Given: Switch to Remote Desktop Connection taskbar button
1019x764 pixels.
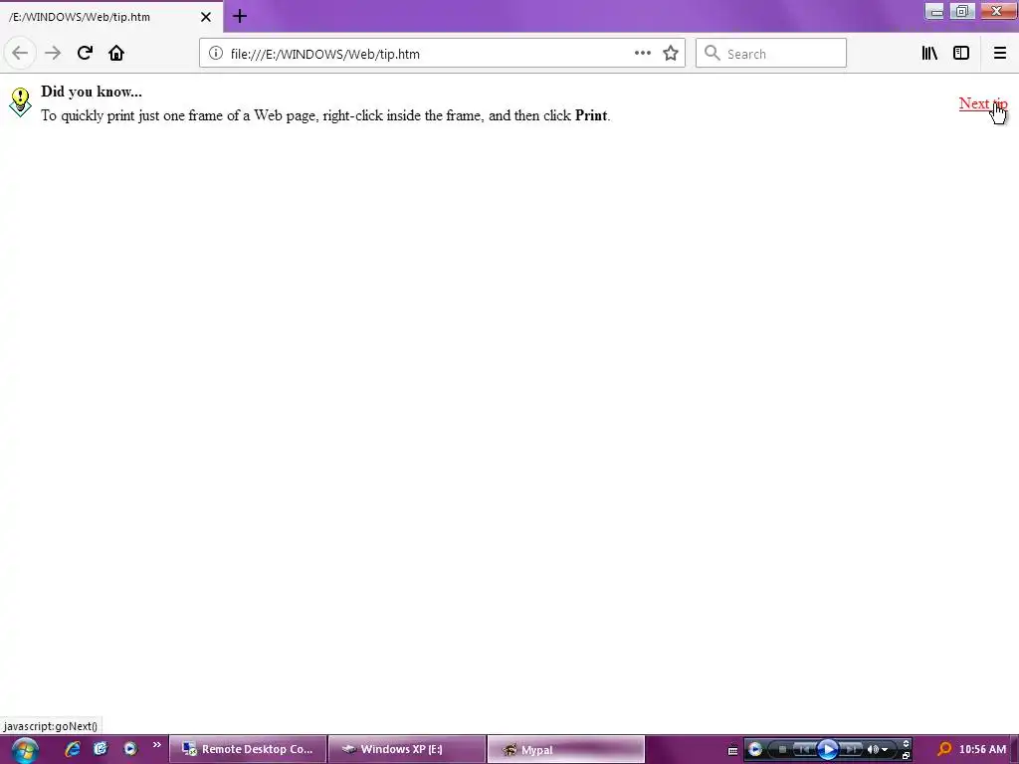Looking at the screenshot, I should [x=248, y=749].
